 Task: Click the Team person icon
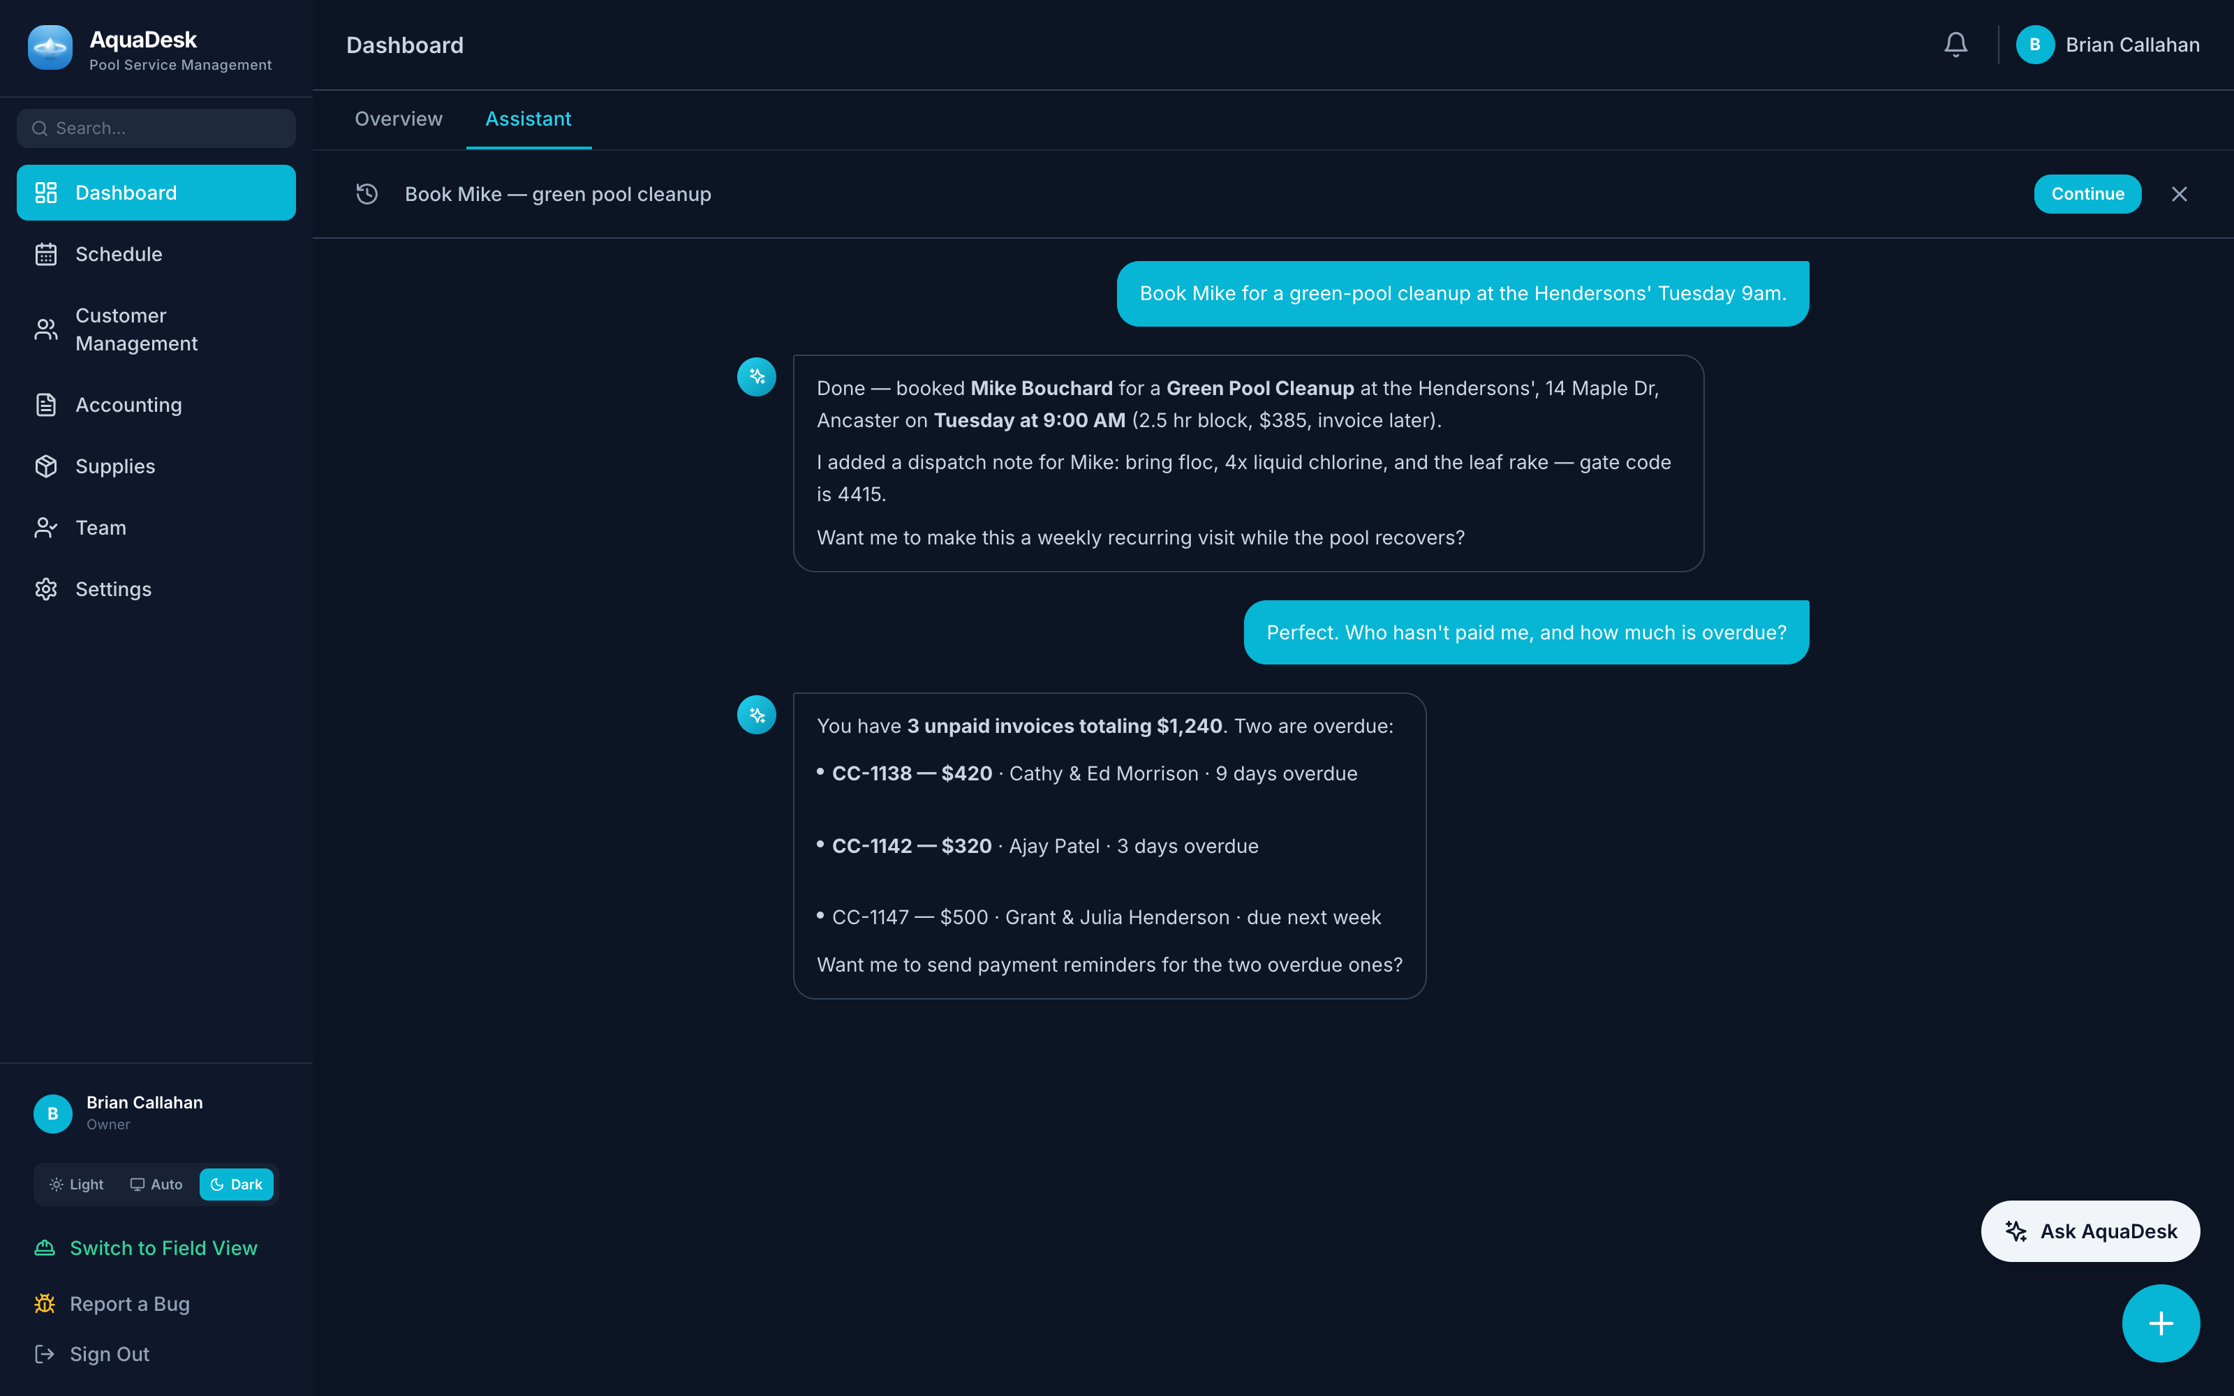click(x=46, y=527)
